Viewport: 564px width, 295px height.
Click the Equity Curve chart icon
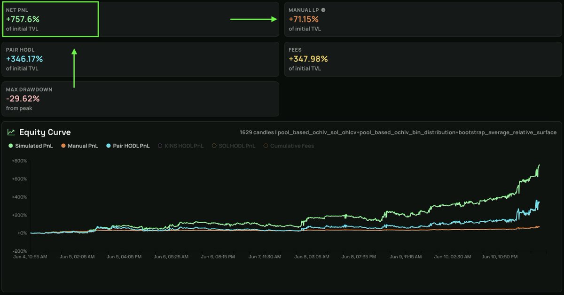coord(11,132)
